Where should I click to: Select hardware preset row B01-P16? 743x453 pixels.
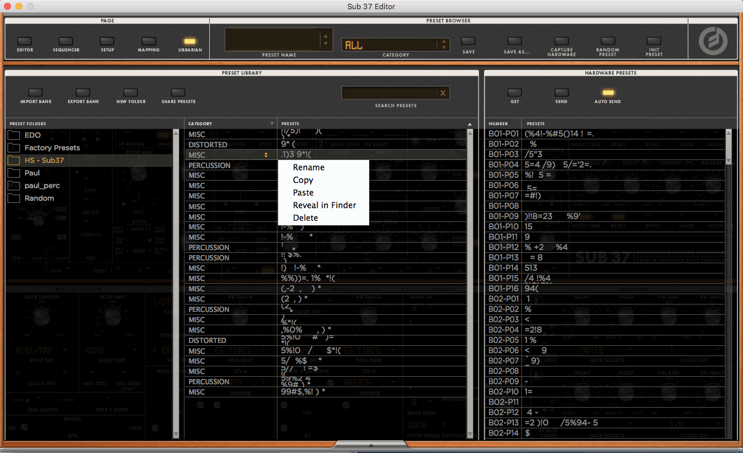point(605,288)
